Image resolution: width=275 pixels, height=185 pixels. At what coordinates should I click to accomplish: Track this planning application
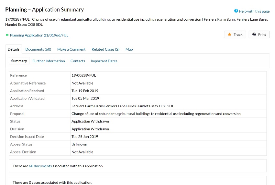[235, 34]
